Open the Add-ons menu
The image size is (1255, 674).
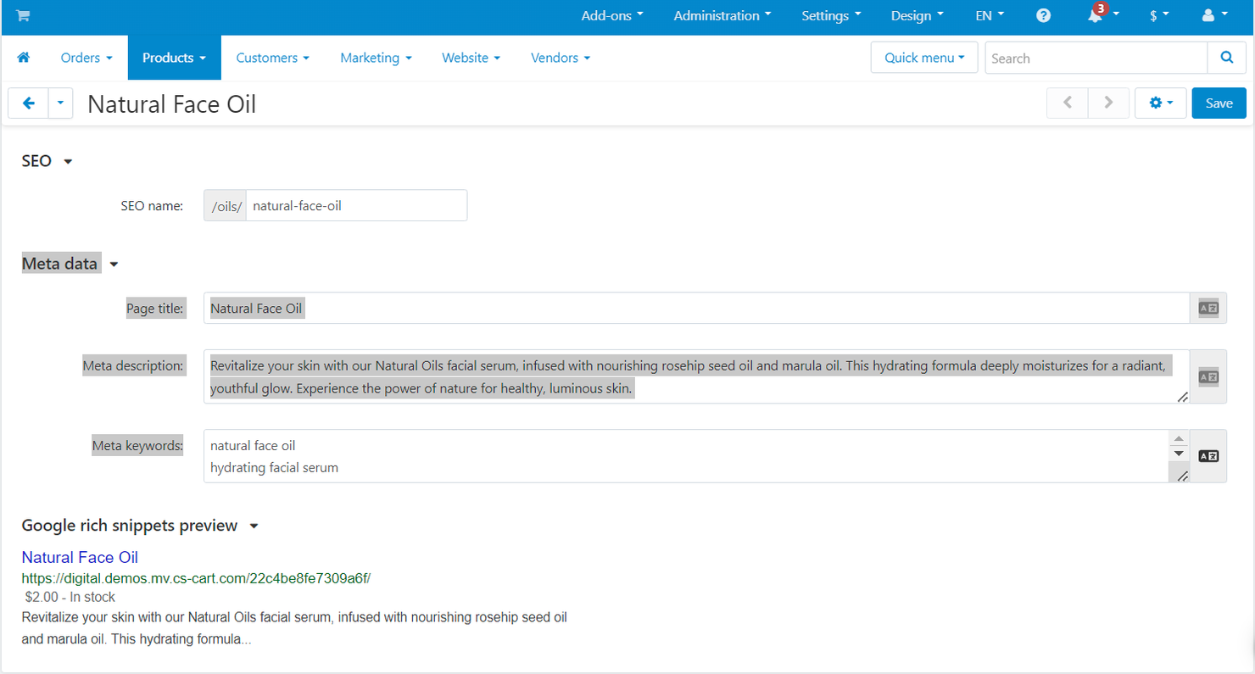click(611, 16)
